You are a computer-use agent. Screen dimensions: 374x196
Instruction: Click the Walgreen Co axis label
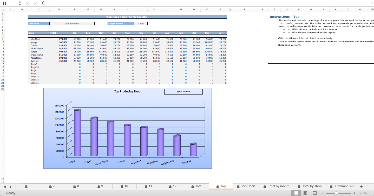(168, 163)
